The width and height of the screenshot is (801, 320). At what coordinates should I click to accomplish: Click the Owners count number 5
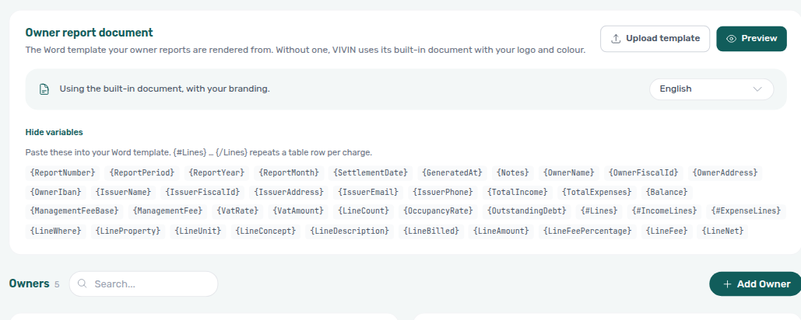(x=57, y=284)
